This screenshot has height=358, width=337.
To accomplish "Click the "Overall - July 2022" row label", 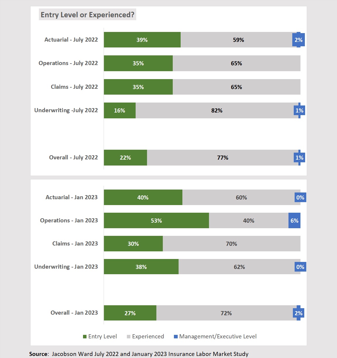I will pyautogui.click(x=73, y=157).
